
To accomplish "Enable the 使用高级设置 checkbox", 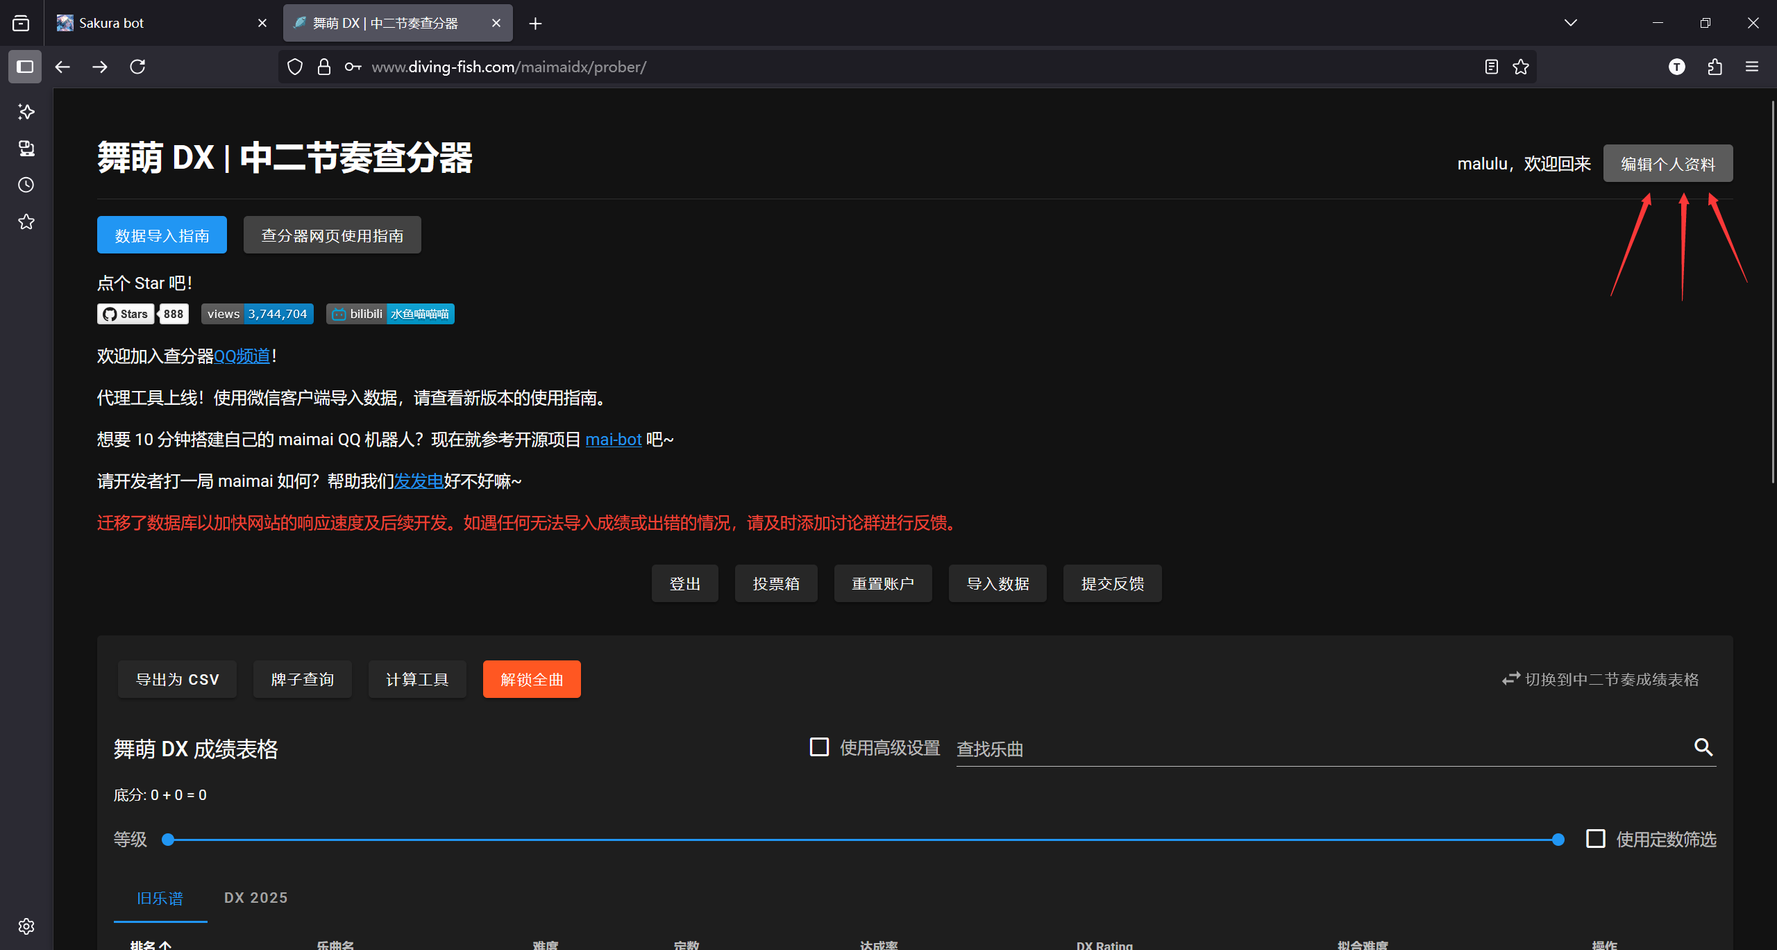I will coord(819,747).
